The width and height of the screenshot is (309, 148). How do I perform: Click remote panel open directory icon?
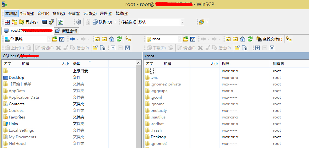click(186, 39)
